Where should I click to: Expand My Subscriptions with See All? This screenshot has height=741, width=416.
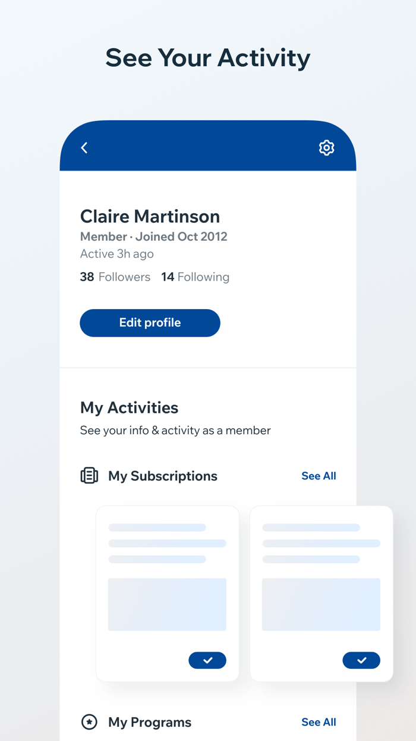pos(319,475)
